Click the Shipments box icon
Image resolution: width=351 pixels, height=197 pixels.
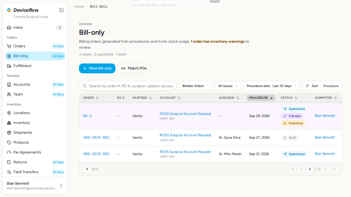(9, 133)
